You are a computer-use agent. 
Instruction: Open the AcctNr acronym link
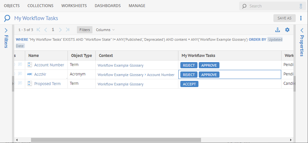tap(40, 74)
